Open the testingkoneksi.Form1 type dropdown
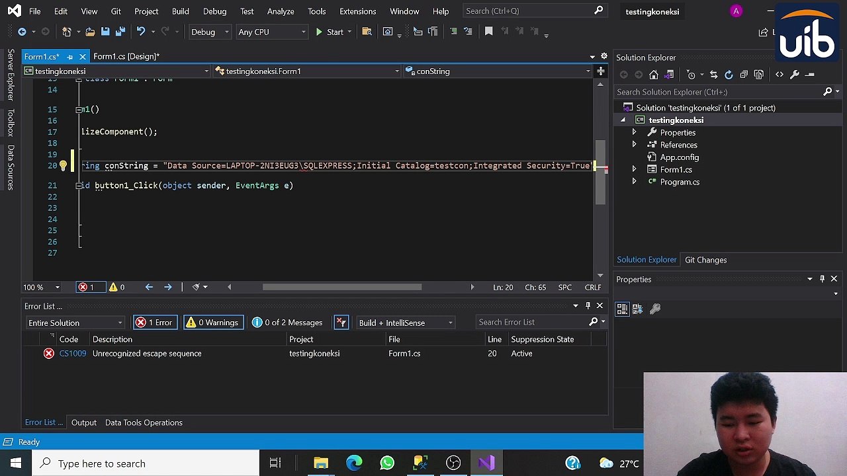The width and height of the screenshot is (847, 476). (x=307, y=71)
